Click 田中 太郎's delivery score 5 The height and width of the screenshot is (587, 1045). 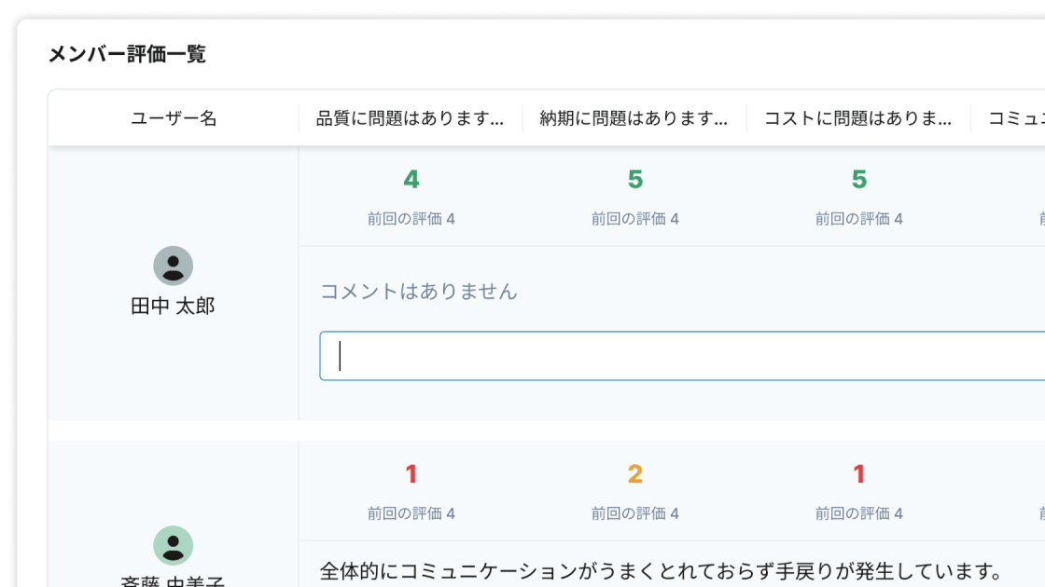pyautogui.click(x=635, y=179)
